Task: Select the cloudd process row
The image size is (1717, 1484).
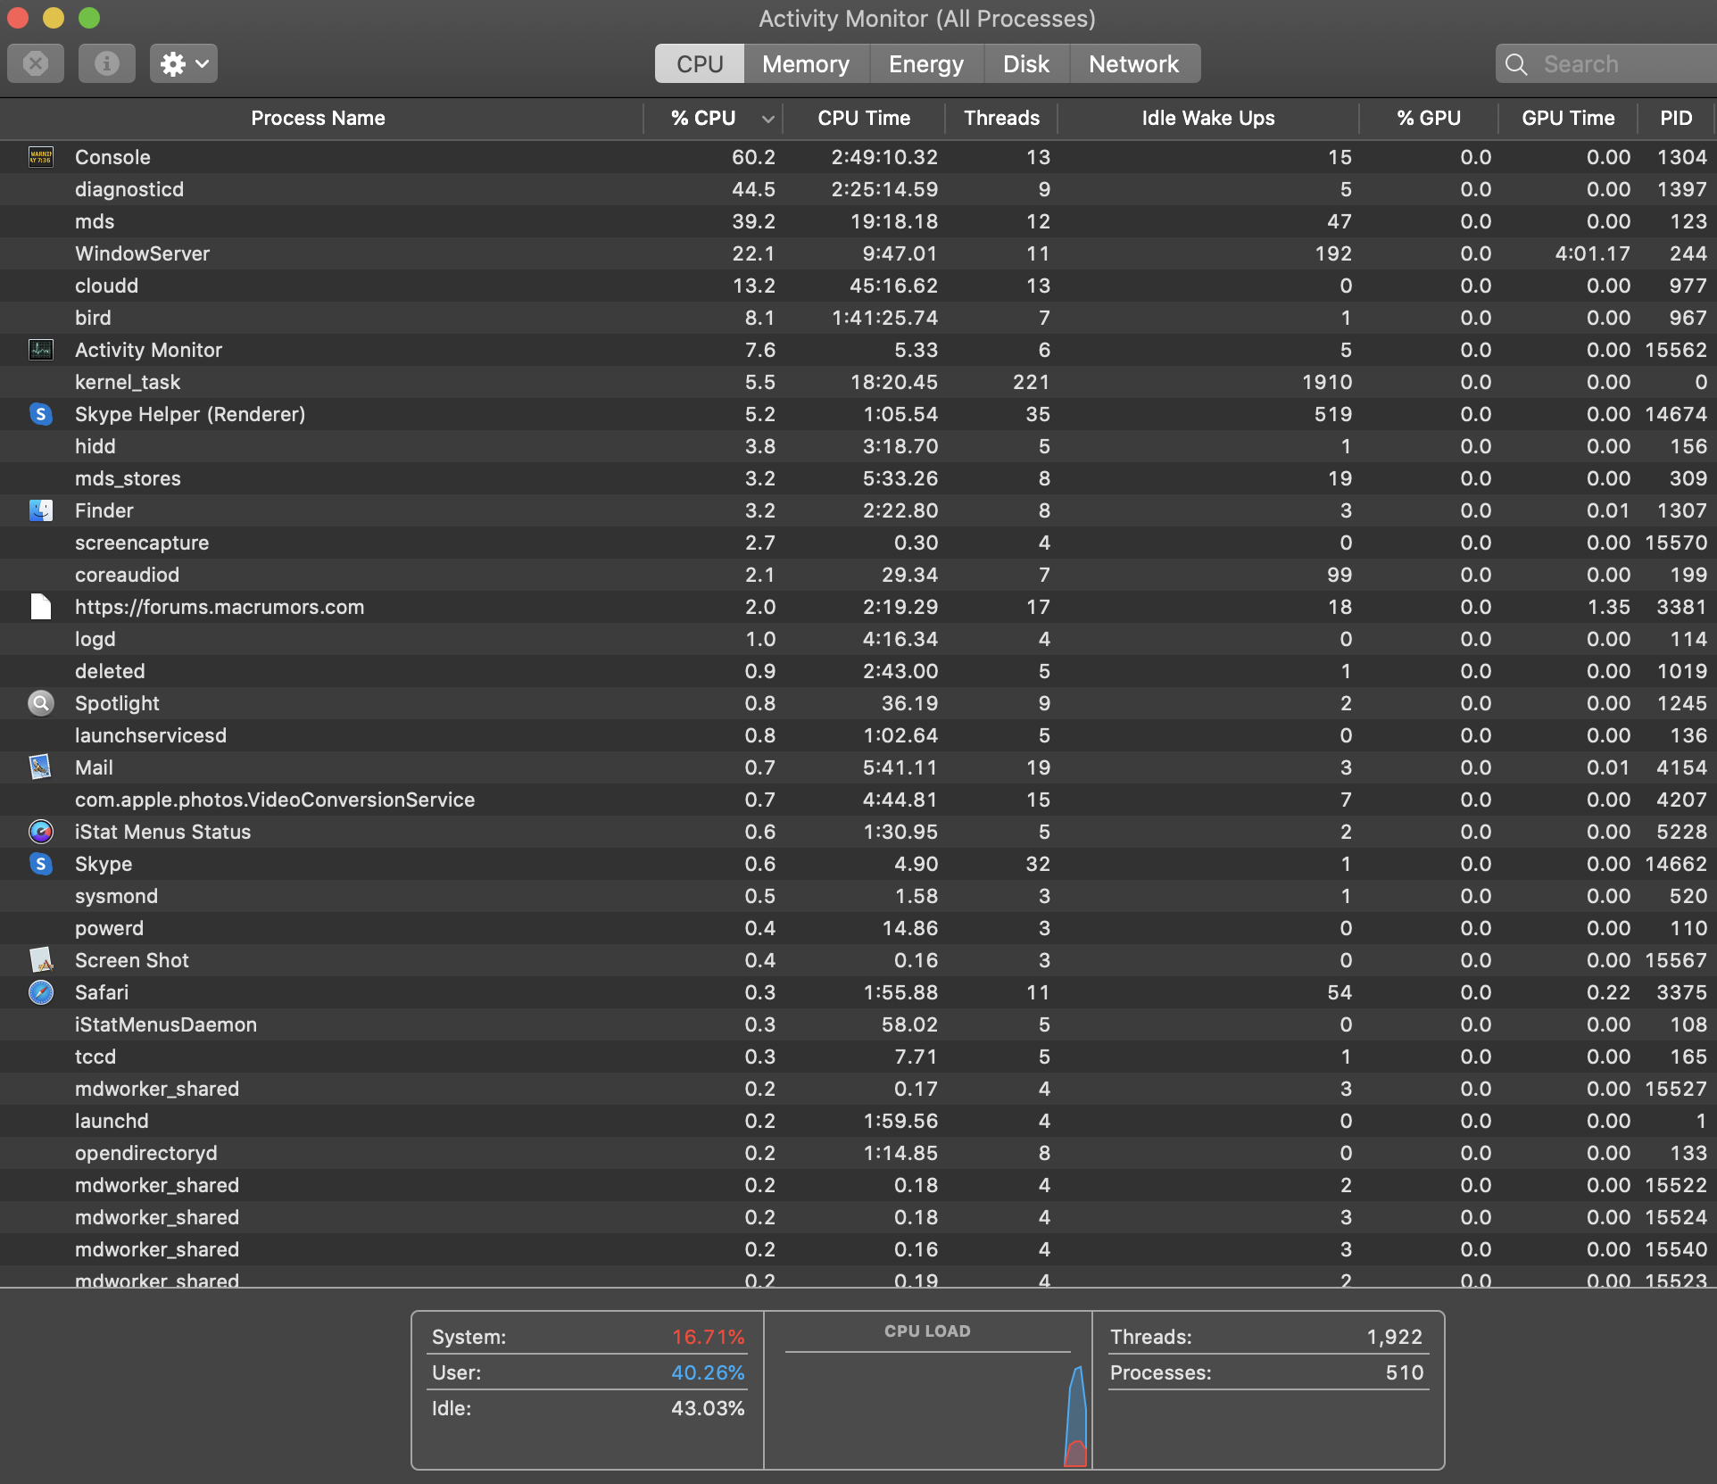Action: (x=858, y=286)
